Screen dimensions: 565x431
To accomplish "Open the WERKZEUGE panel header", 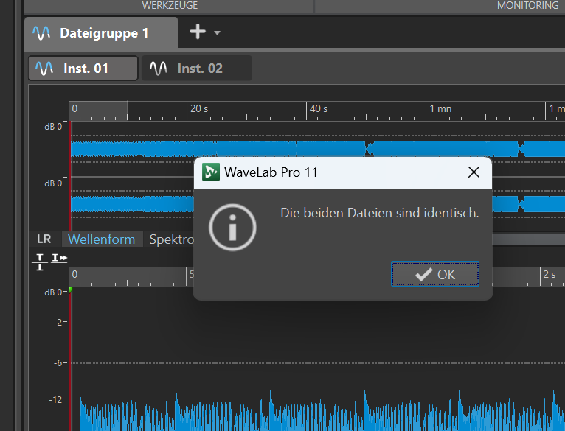I will [x=170, y=5].
